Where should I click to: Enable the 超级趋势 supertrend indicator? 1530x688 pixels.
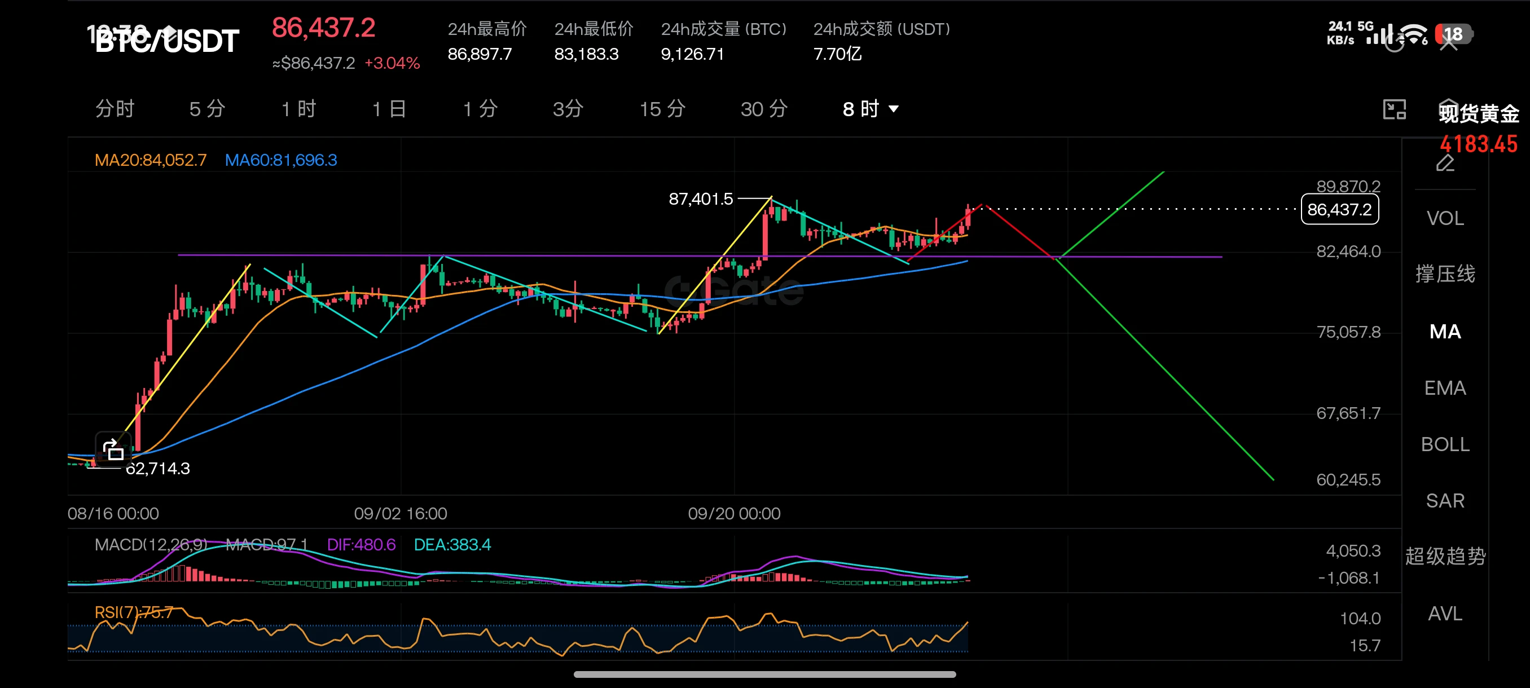[1445, 556]
